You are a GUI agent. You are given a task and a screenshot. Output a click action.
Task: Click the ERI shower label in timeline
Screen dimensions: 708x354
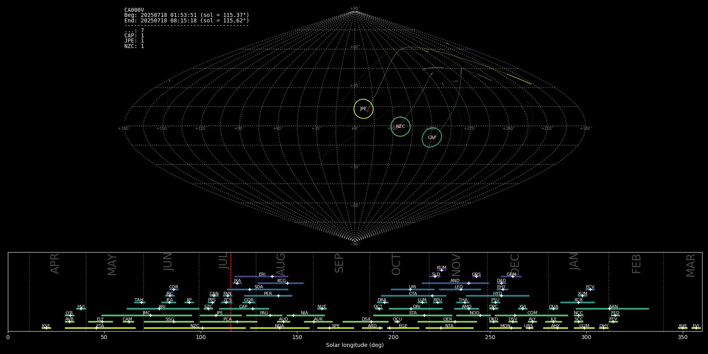pyautogui.click(x=262, y=275)
